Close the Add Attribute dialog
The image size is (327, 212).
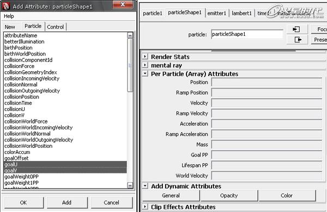pos(123,4)
